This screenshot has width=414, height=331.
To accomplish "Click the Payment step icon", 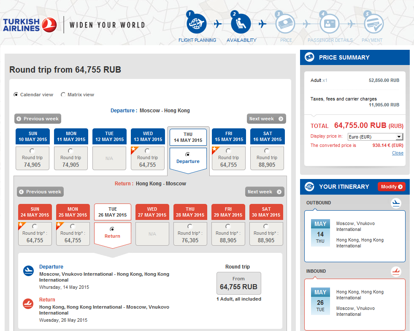I will pyautogui.click(x=373, y=24).
